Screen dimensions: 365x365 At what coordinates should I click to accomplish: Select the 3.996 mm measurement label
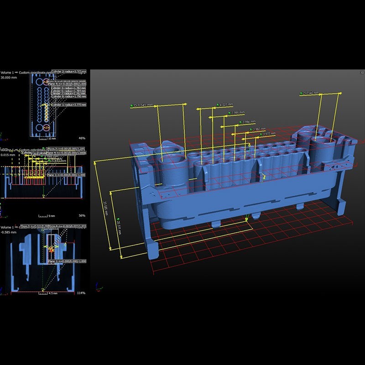tap(238, 113)
